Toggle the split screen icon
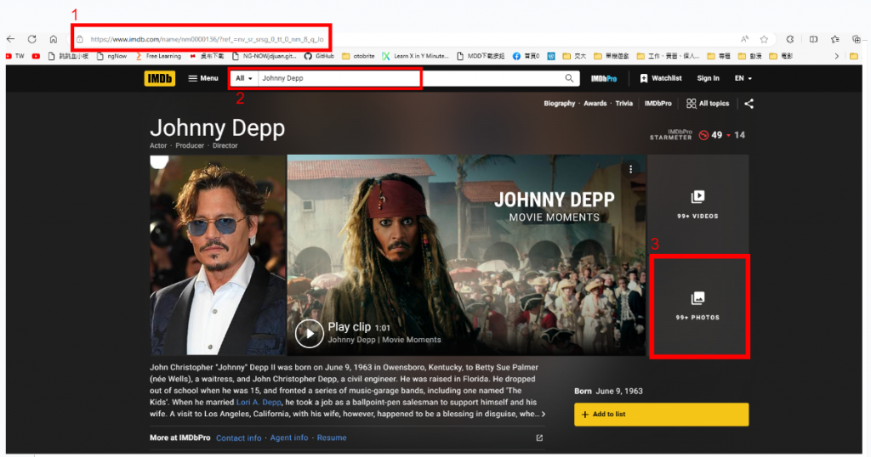 pos(813,39)
